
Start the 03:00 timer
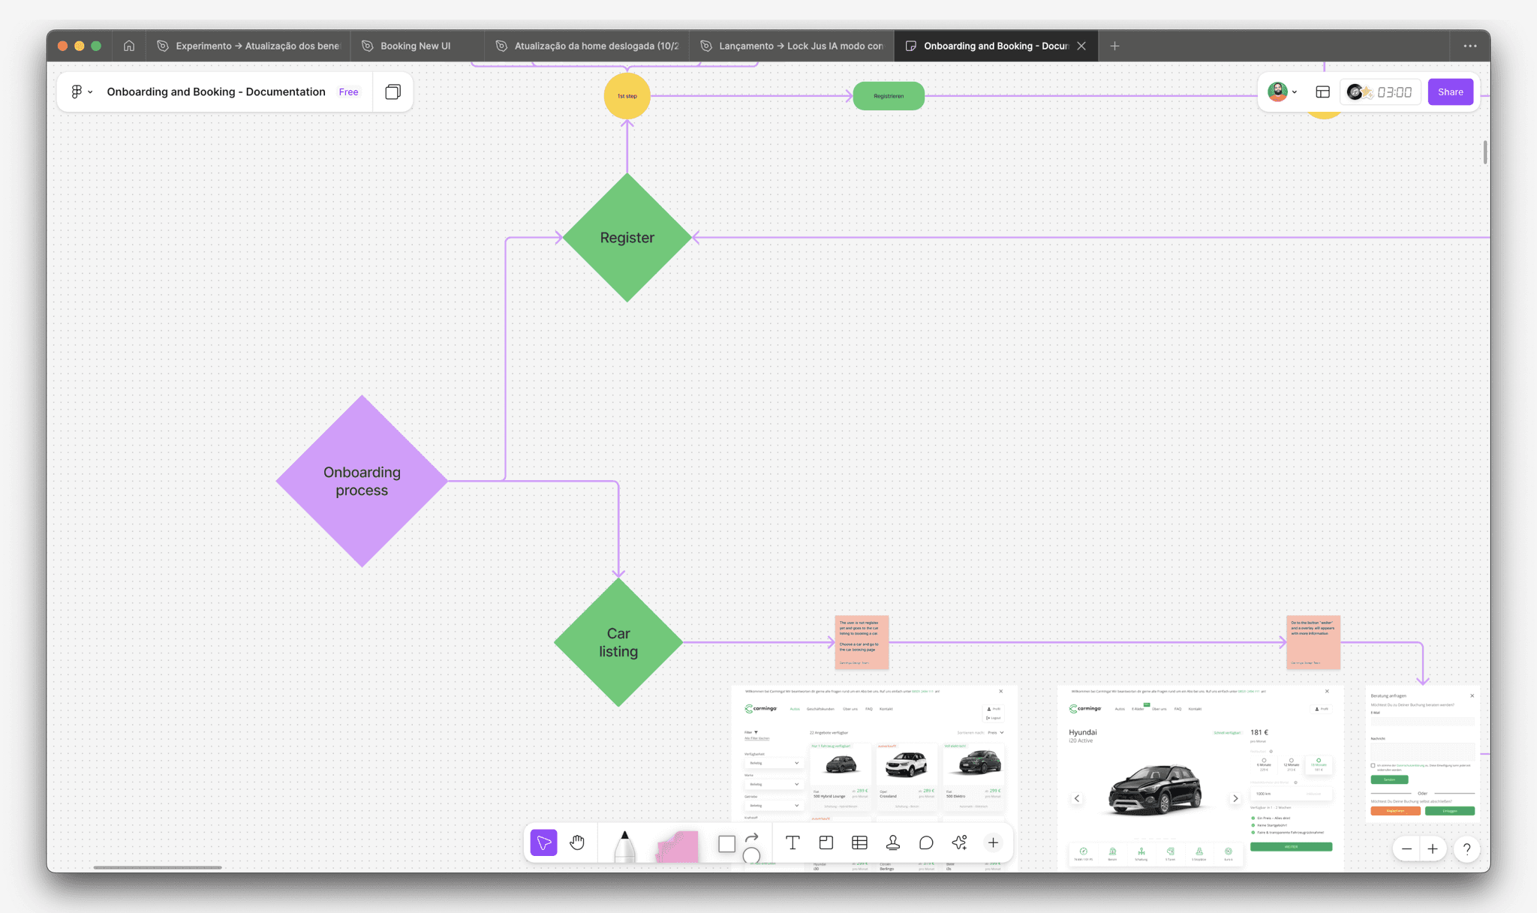(x=1394, y=92)
